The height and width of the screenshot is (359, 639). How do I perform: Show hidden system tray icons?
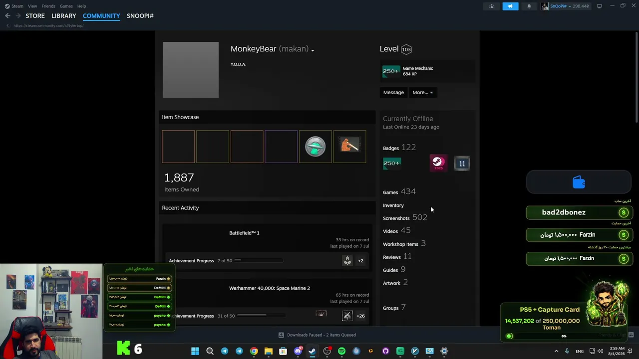pyautogui.click(x=557, y=351)
